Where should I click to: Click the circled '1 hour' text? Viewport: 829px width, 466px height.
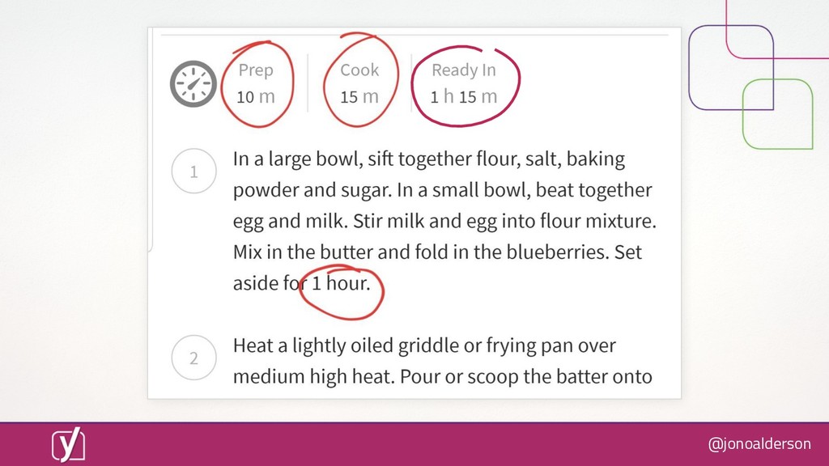pyautogui.click(x=341, y=283)
